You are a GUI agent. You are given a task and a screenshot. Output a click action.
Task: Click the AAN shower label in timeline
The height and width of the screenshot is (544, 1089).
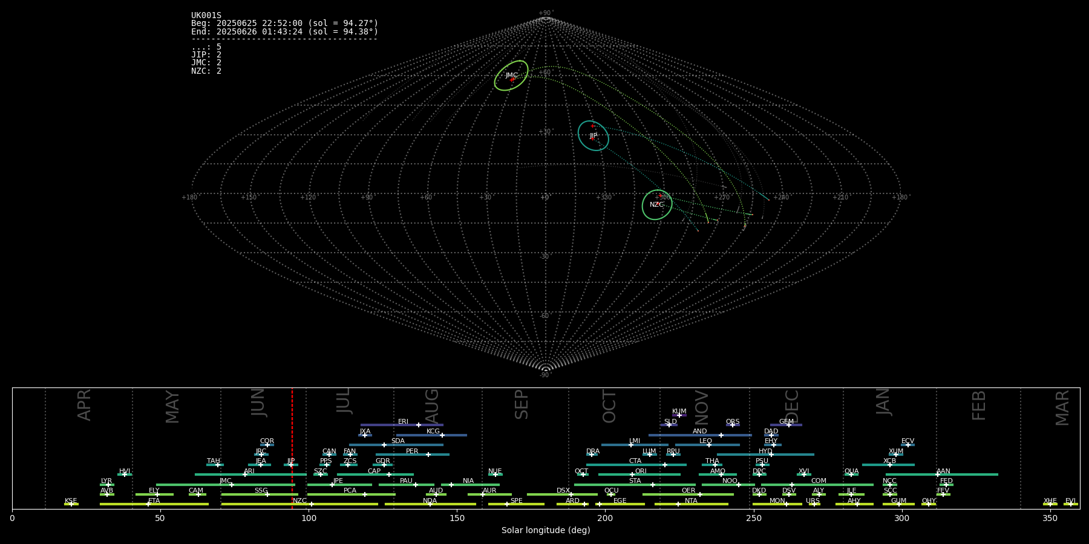[944, 471]
